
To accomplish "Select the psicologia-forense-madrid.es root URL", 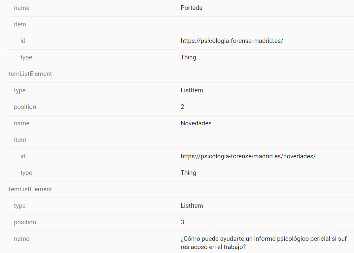I will point(232,41).
